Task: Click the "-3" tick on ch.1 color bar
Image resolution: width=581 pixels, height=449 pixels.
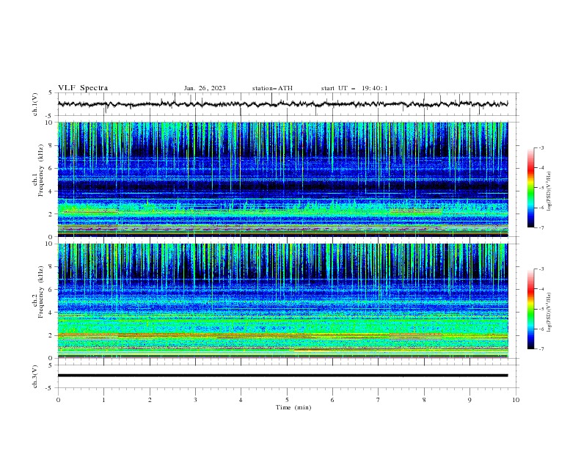Action: (541, 147)
